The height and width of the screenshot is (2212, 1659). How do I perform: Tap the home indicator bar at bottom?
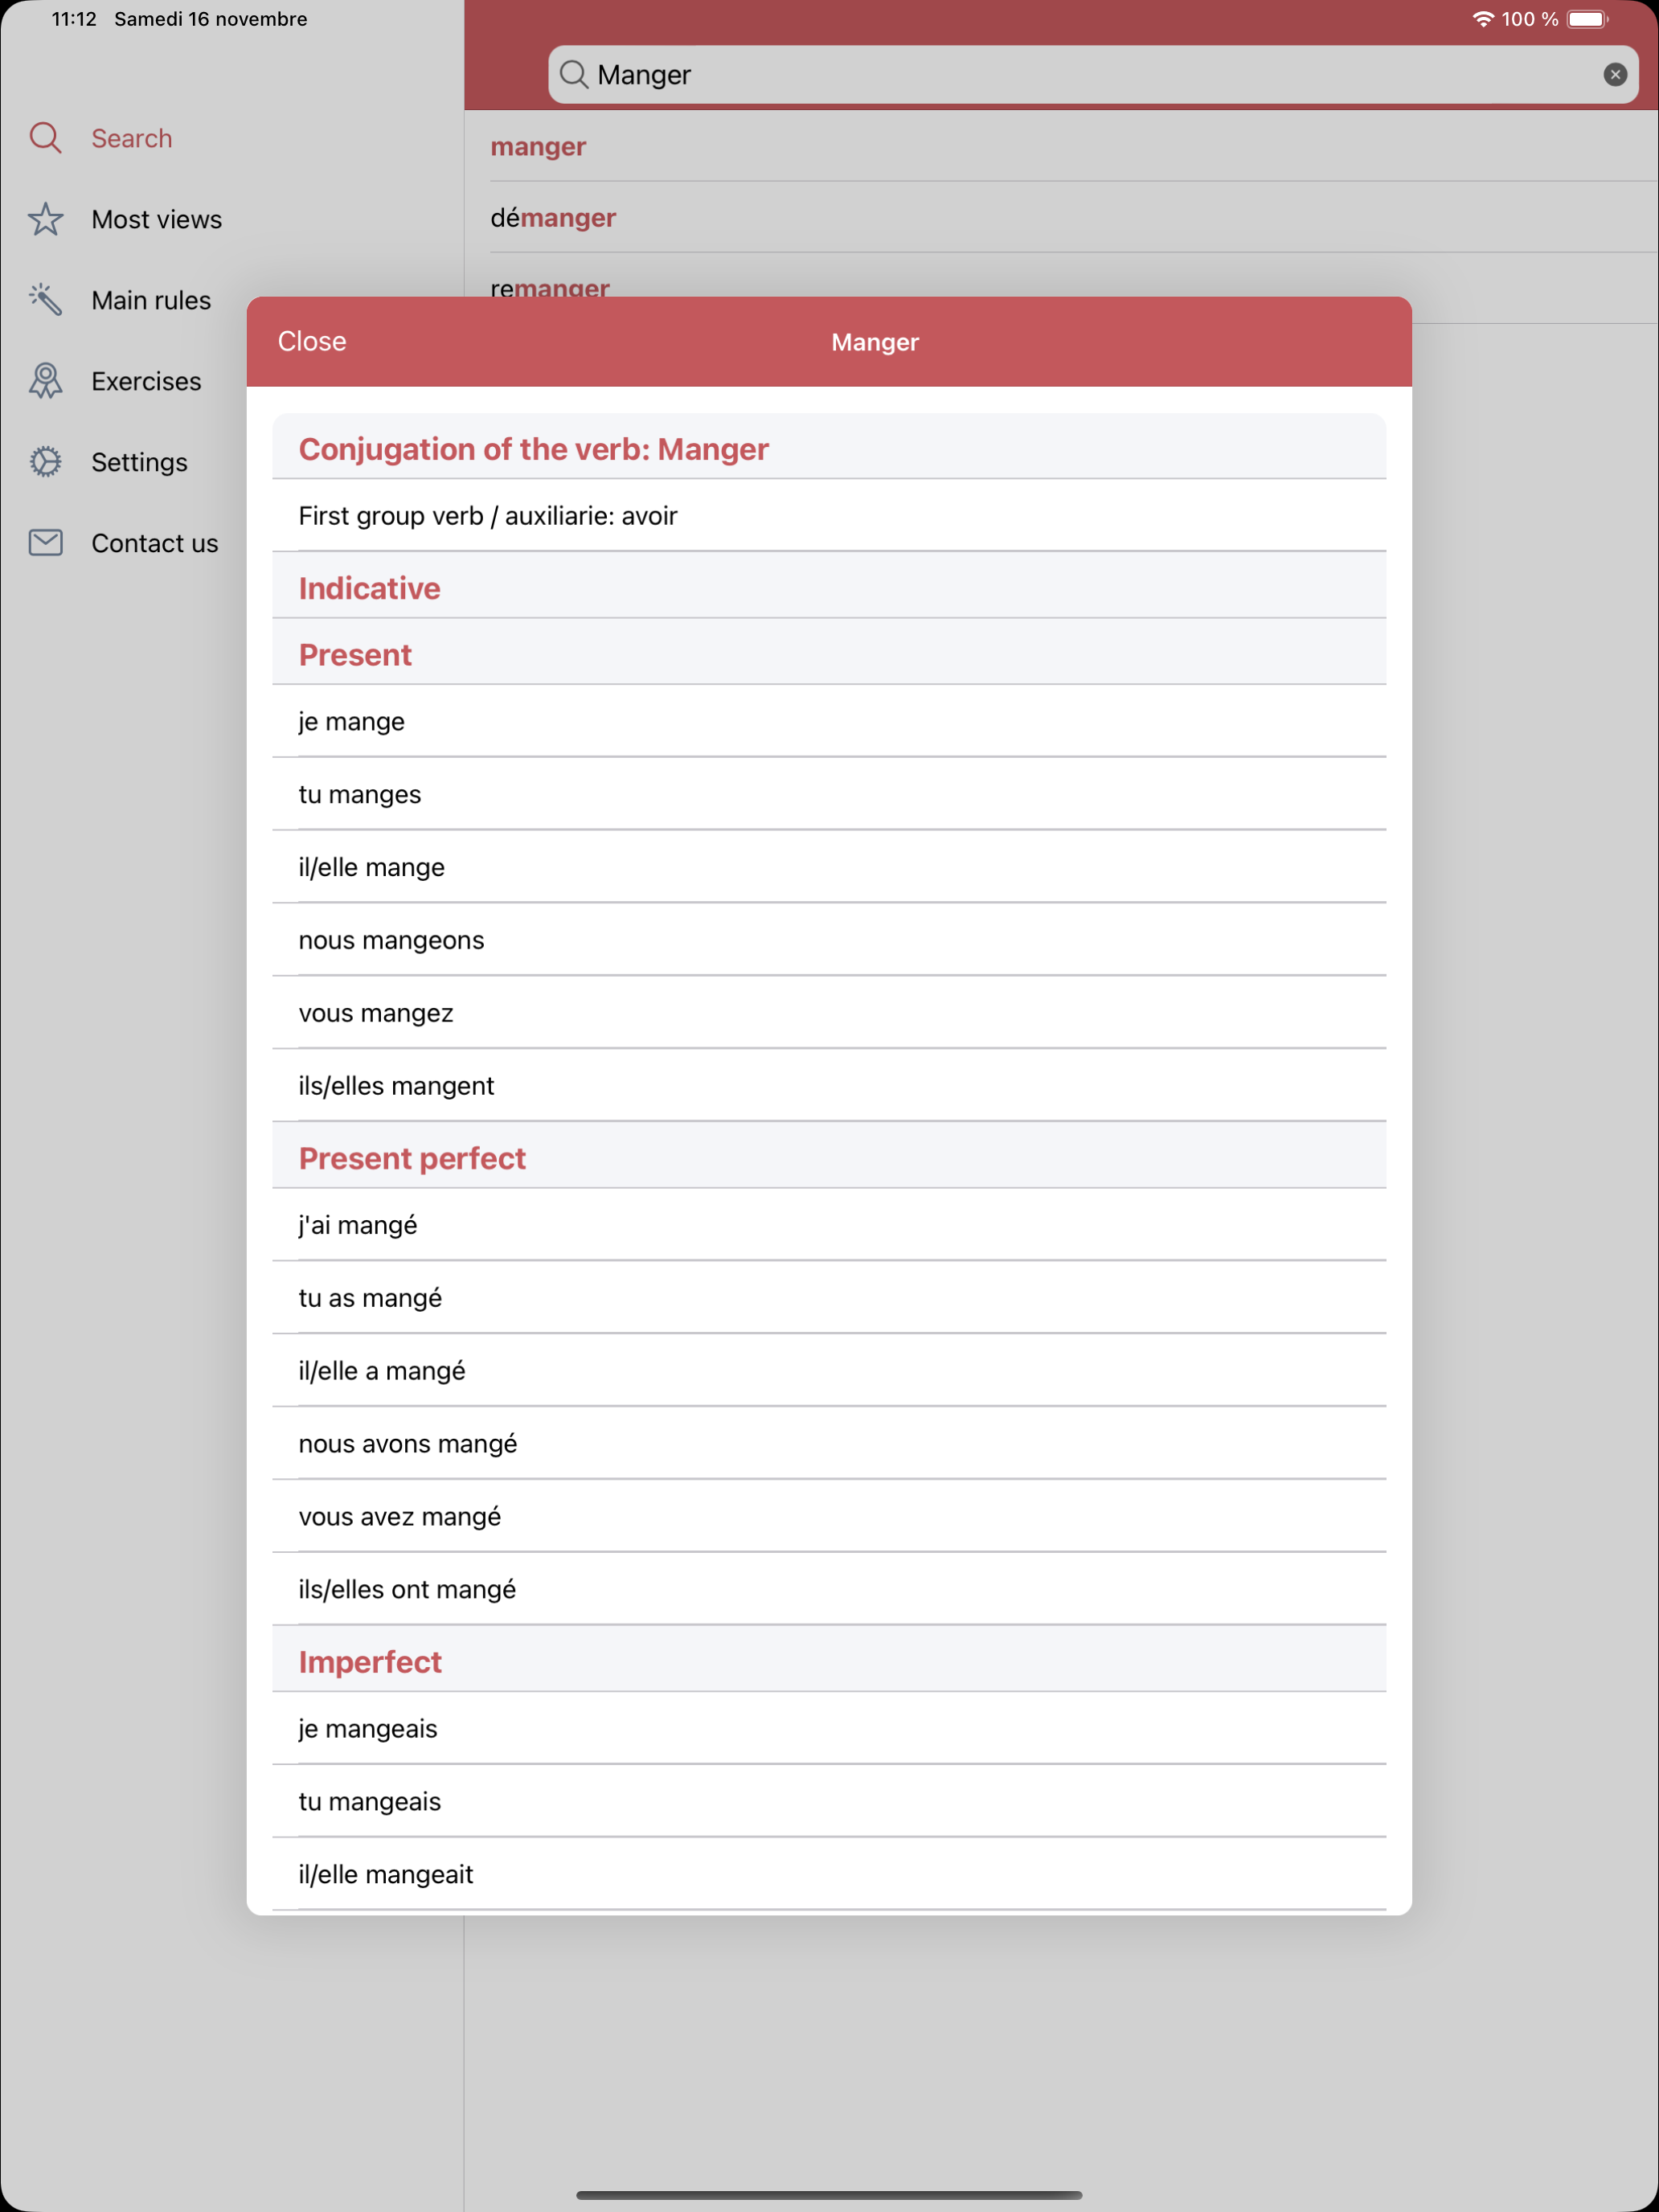pyautogui.click(x=829, y=2195)
